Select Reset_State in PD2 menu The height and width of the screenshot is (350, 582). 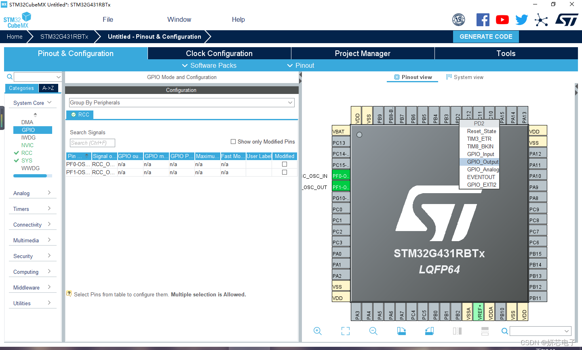pos(479,131)
